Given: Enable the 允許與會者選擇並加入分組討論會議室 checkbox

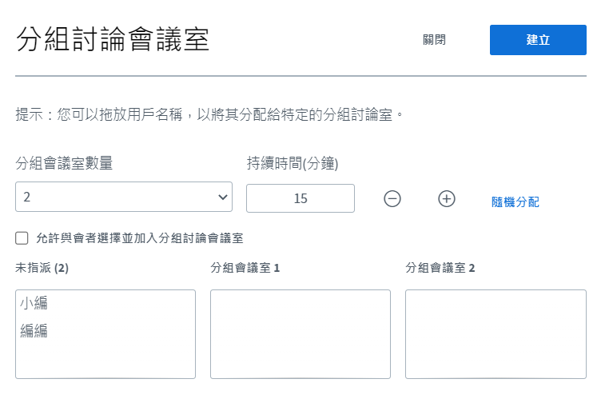Looking at the screenshot, I should [x=22, y=237].
